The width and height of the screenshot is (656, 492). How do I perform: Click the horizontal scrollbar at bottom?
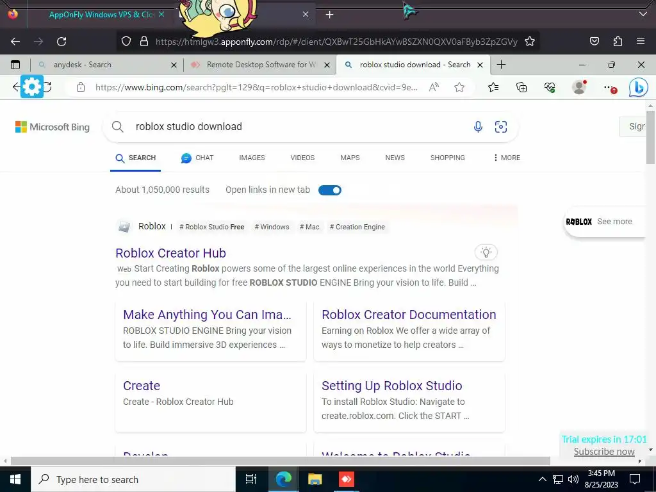point(281,461)
